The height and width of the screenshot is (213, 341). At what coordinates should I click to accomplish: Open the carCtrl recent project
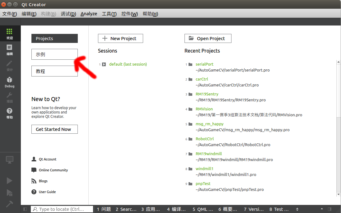click(x=202, y=79)
